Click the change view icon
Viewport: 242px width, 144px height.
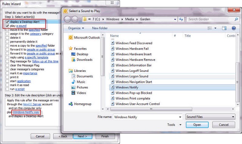[209, 28]
